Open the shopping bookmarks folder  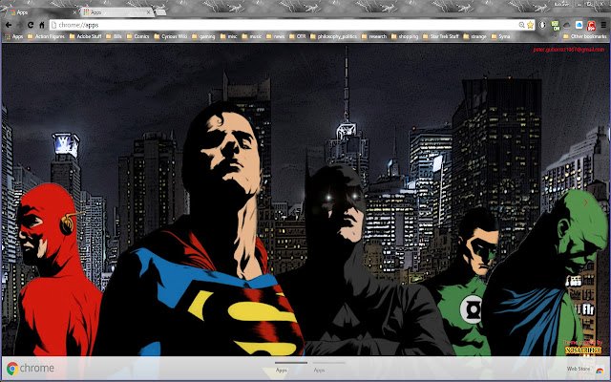point(405,36)
